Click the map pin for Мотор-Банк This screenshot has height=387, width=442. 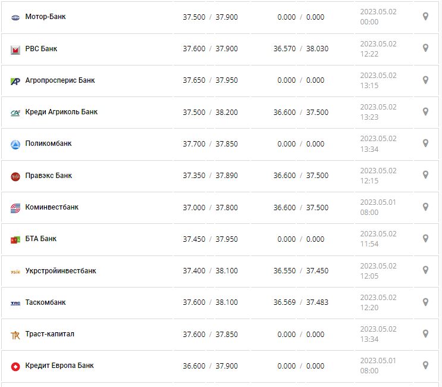click(425, 17)
